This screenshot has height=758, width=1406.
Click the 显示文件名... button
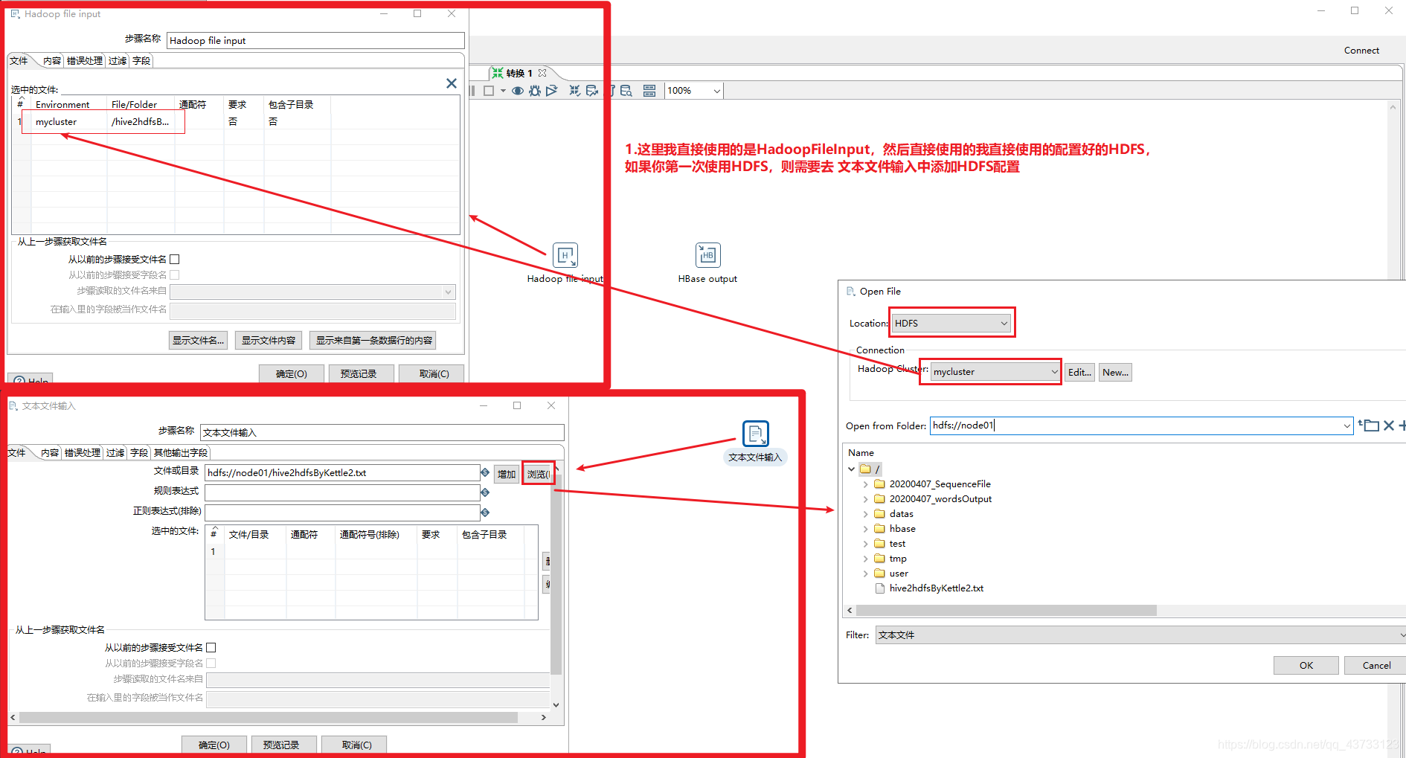[x=198, y=341]
